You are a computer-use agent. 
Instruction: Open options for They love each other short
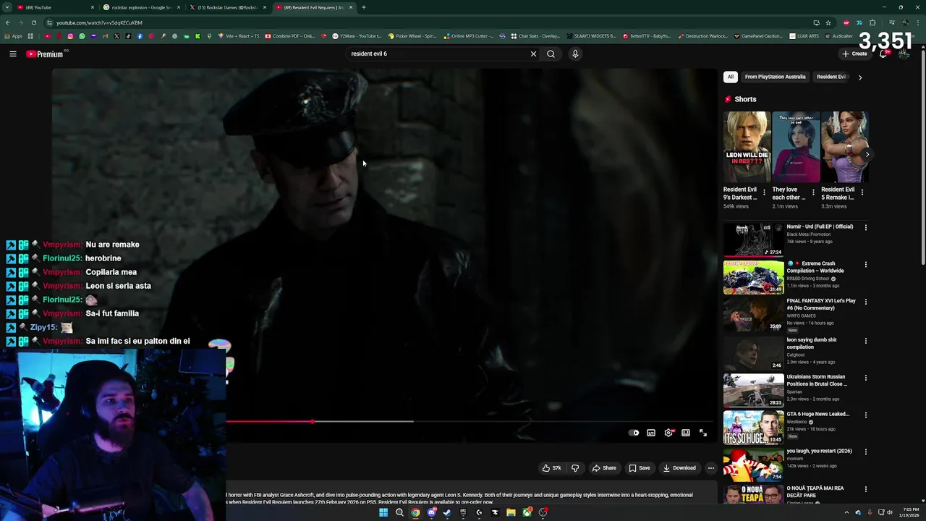pyautogui.click(x=813, y=192)
